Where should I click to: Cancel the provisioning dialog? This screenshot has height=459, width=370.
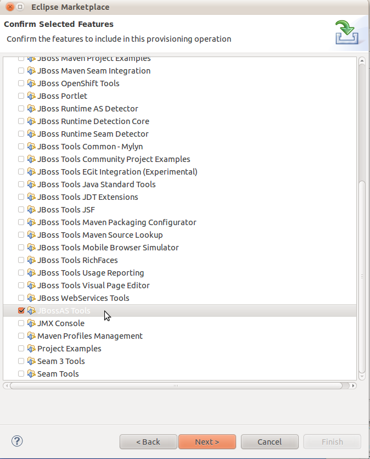(270, 441)
